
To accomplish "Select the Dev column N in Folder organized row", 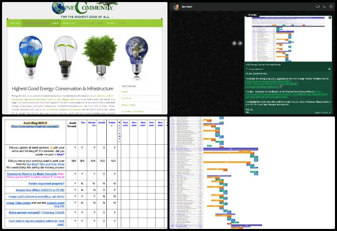I will pyautogui.click(x=82, y=184).
